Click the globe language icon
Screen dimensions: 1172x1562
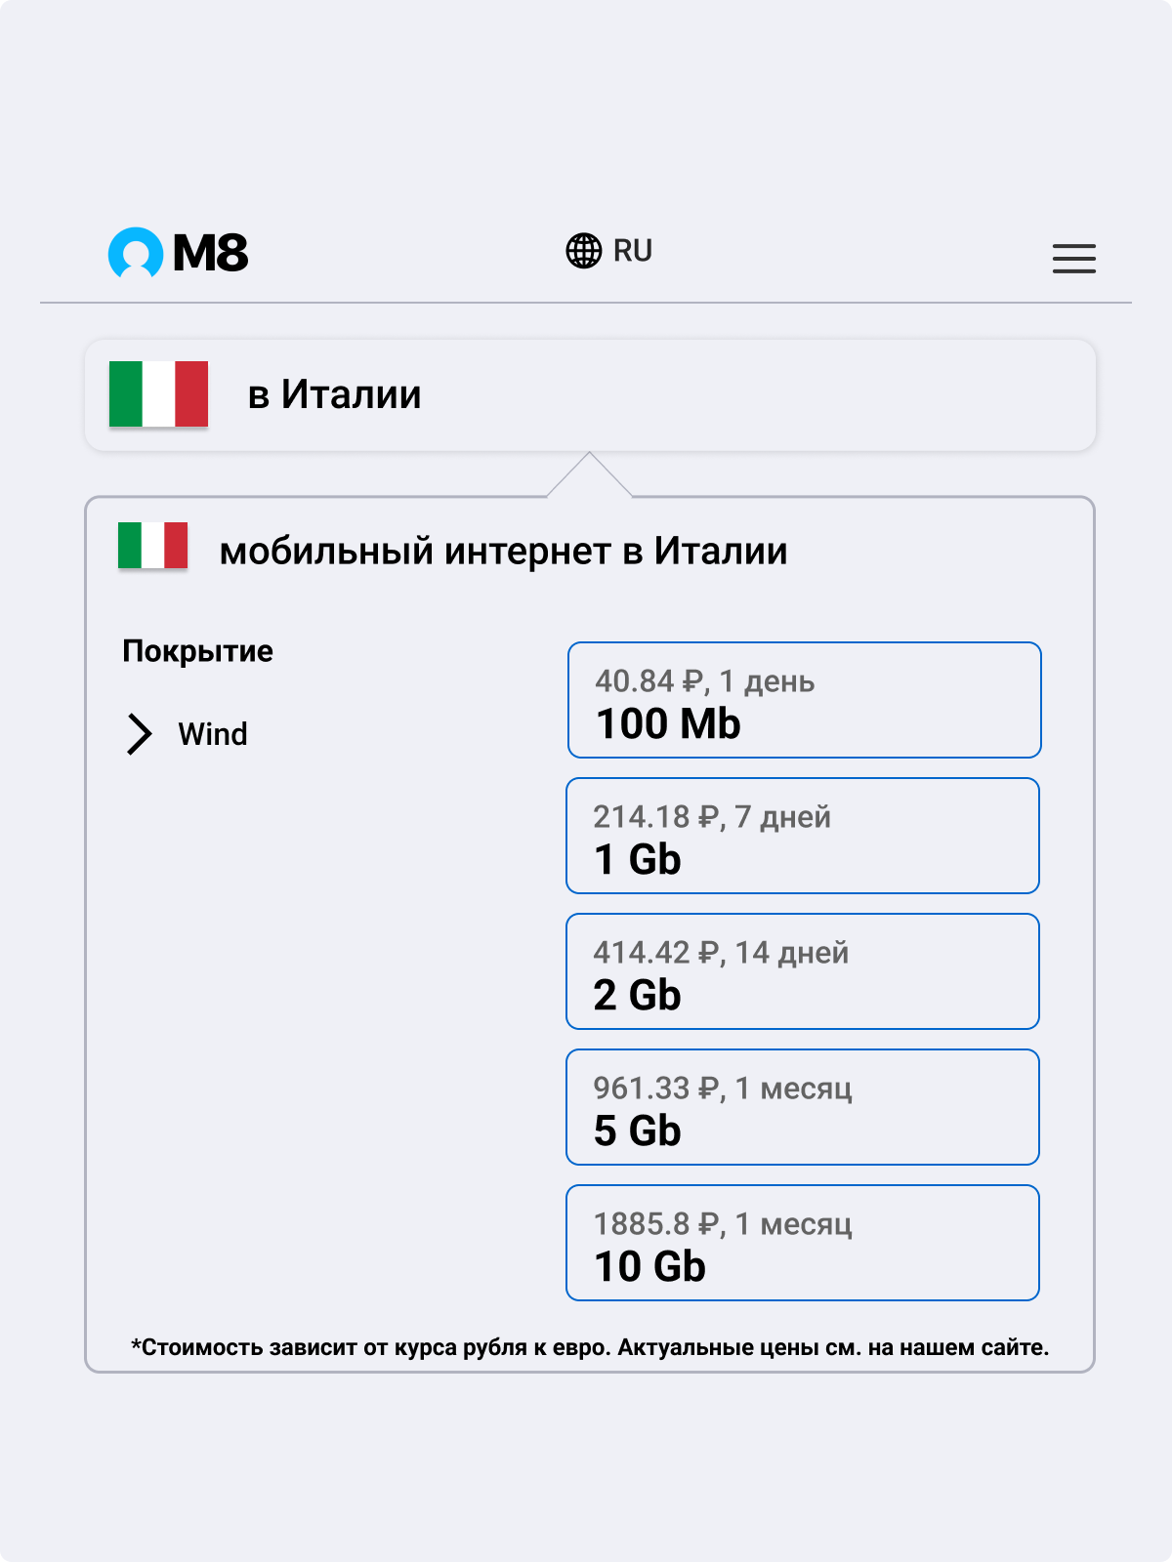point(584,251)
